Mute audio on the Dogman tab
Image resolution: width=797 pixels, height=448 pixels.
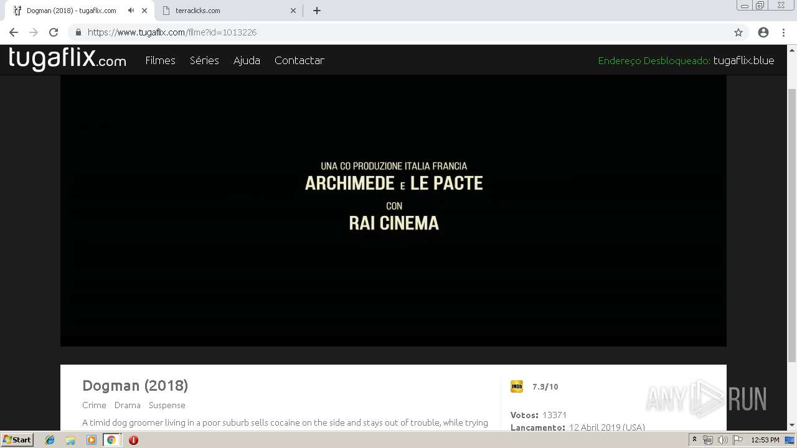(131, 11)
